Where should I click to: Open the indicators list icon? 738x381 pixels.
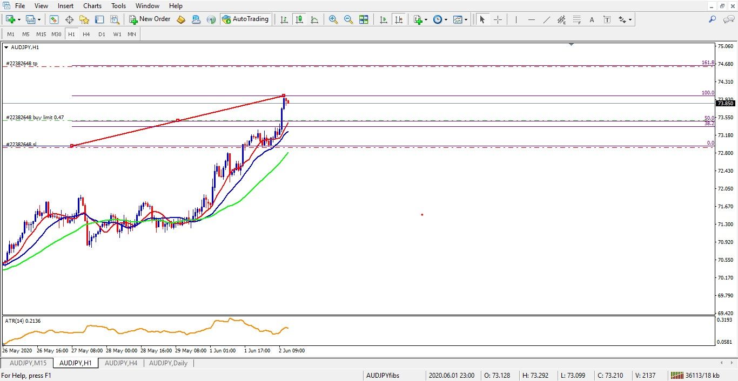(418, 19)
